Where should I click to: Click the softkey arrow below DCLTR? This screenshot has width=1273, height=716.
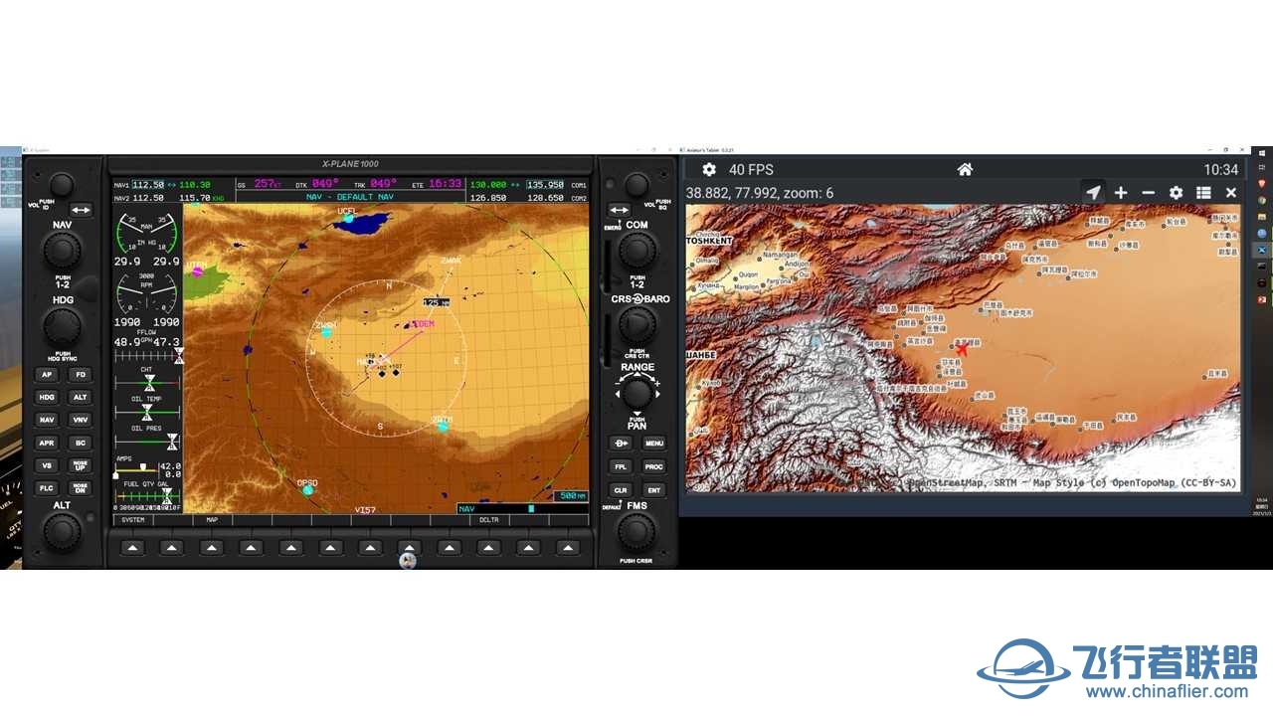[488, 547]
